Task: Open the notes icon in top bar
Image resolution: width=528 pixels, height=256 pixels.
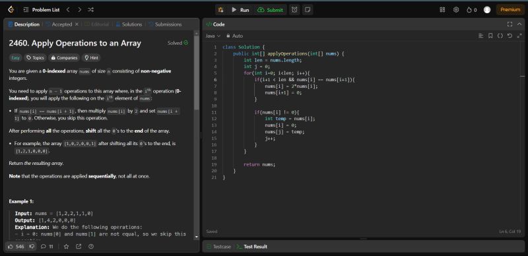Action: (308, 10)
